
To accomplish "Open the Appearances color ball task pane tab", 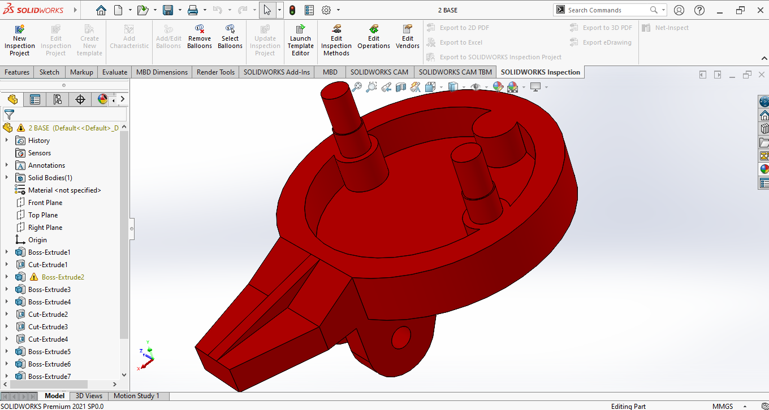I will click(x=764, y=169).
